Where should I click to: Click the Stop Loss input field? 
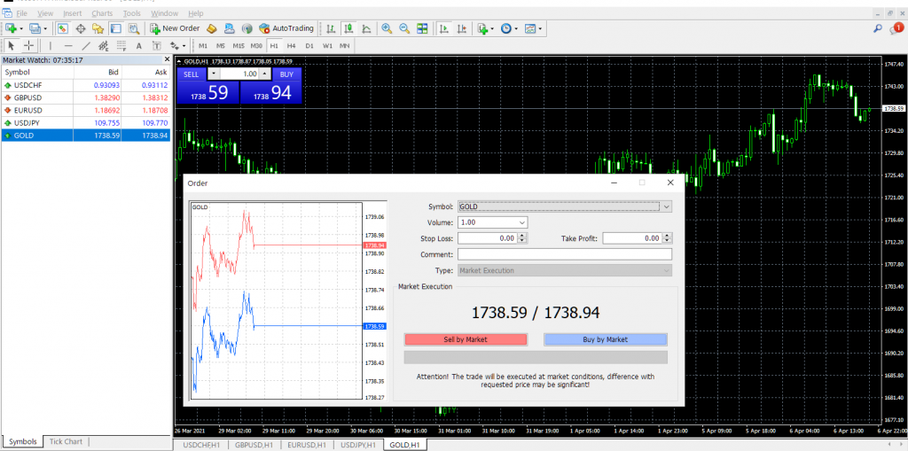pyautogui.click(x=488, y=238)
